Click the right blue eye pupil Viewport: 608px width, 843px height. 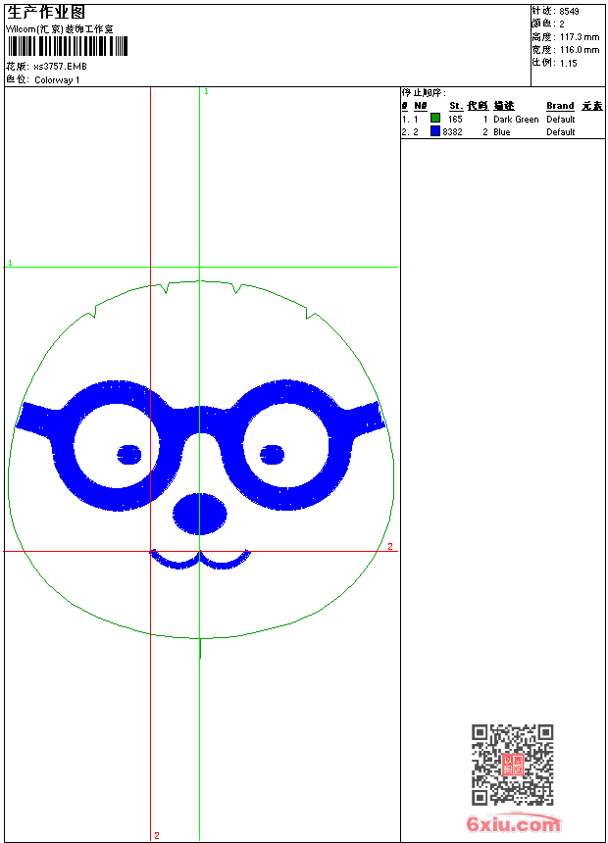coord(272,454)
